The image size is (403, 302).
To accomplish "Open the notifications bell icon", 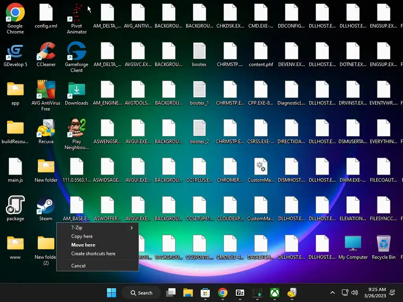I will pos(392,293).
